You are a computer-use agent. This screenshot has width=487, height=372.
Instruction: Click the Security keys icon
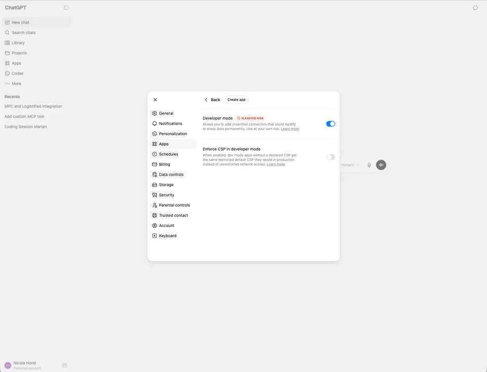click(x=154, y=195)
